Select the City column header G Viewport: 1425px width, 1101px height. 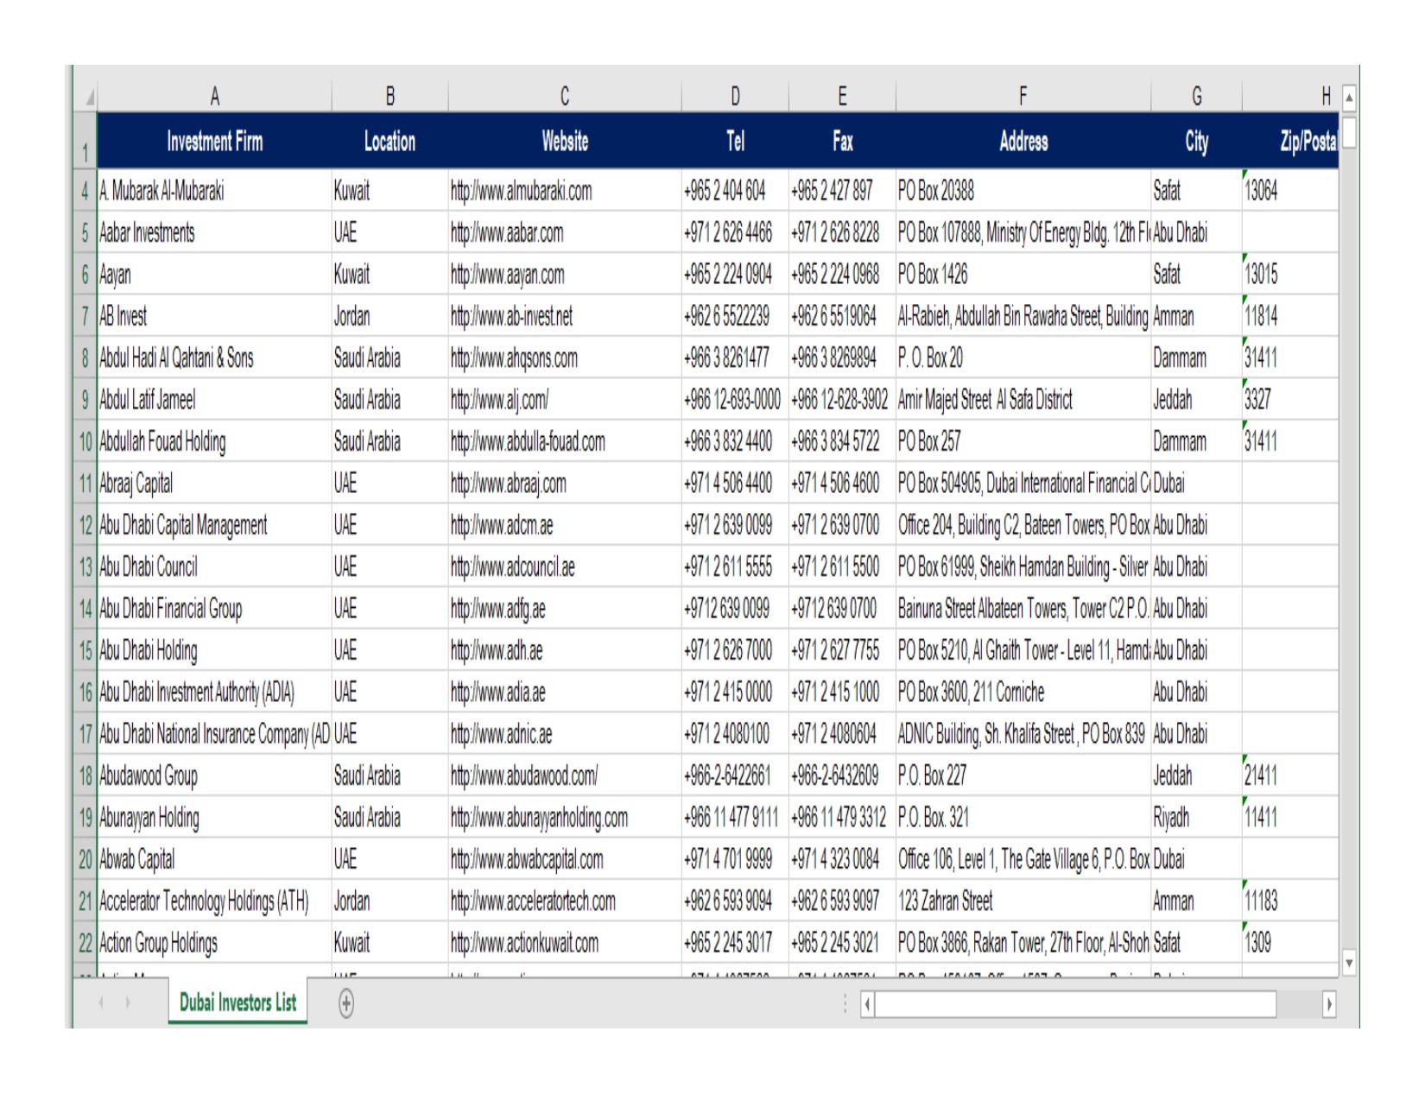click(1196, 97)
